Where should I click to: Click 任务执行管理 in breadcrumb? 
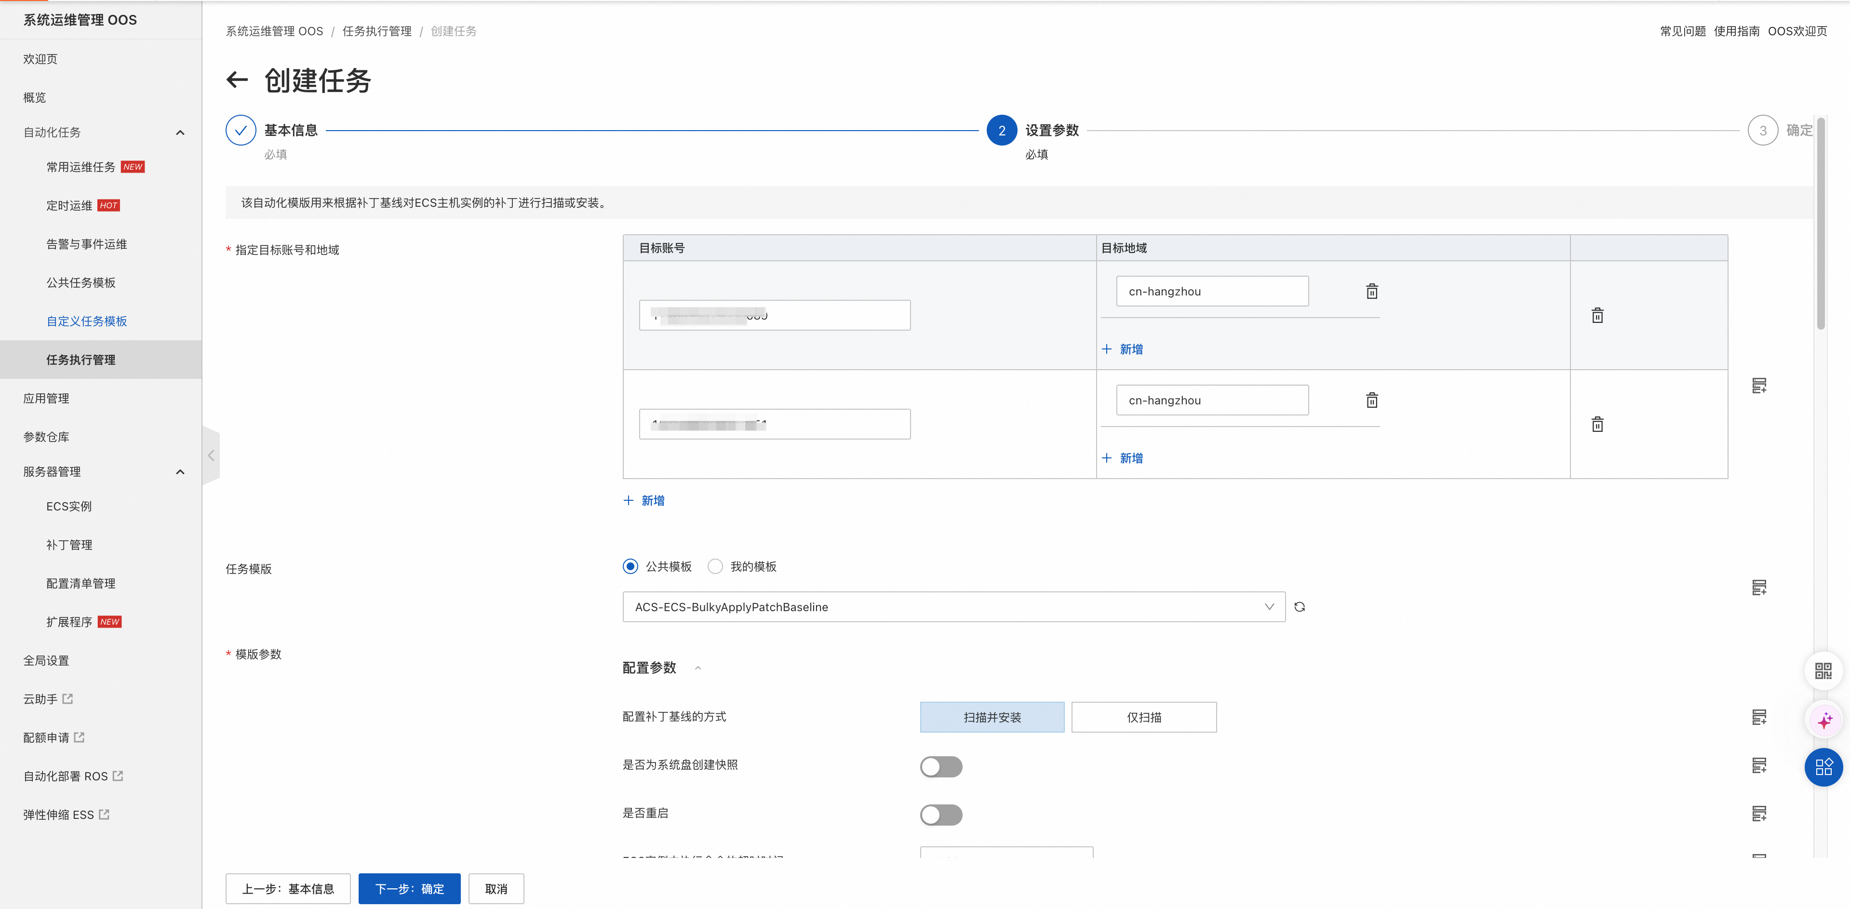pyautogui.click(x=377, y=31)
